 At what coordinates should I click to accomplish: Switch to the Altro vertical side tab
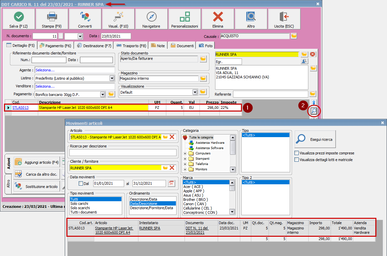coord(8,184)
